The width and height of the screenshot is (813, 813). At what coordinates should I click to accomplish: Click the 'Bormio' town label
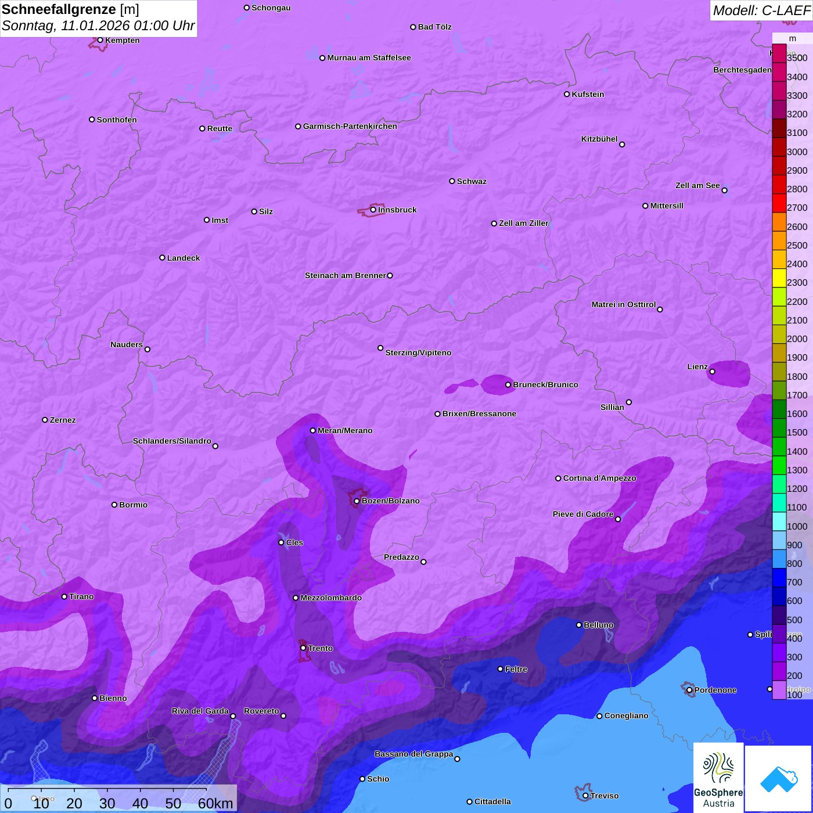click(x=133, y=505)
